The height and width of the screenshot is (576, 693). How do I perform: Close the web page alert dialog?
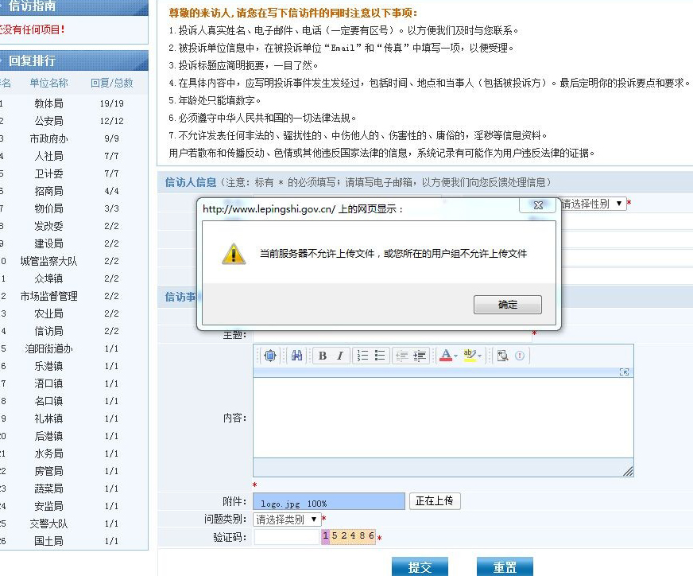coord(538,205)
